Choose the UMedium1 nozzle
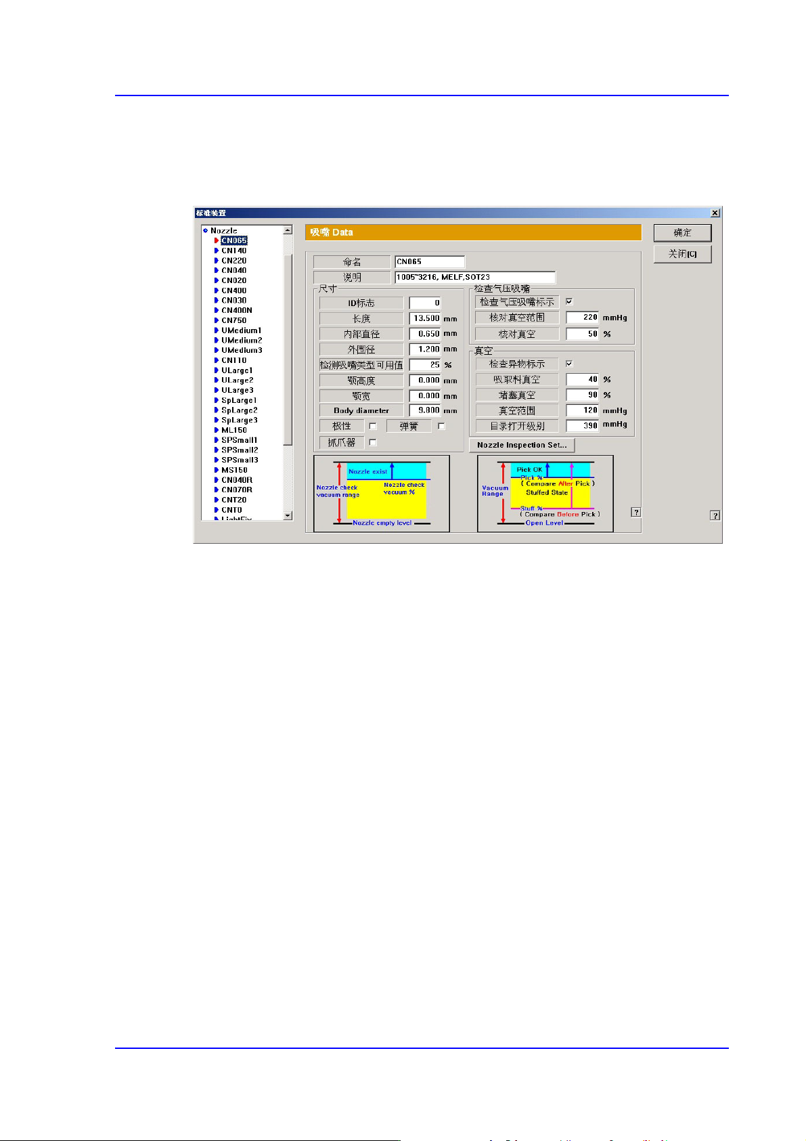The image size is (806, 1141). pos(242,330)
